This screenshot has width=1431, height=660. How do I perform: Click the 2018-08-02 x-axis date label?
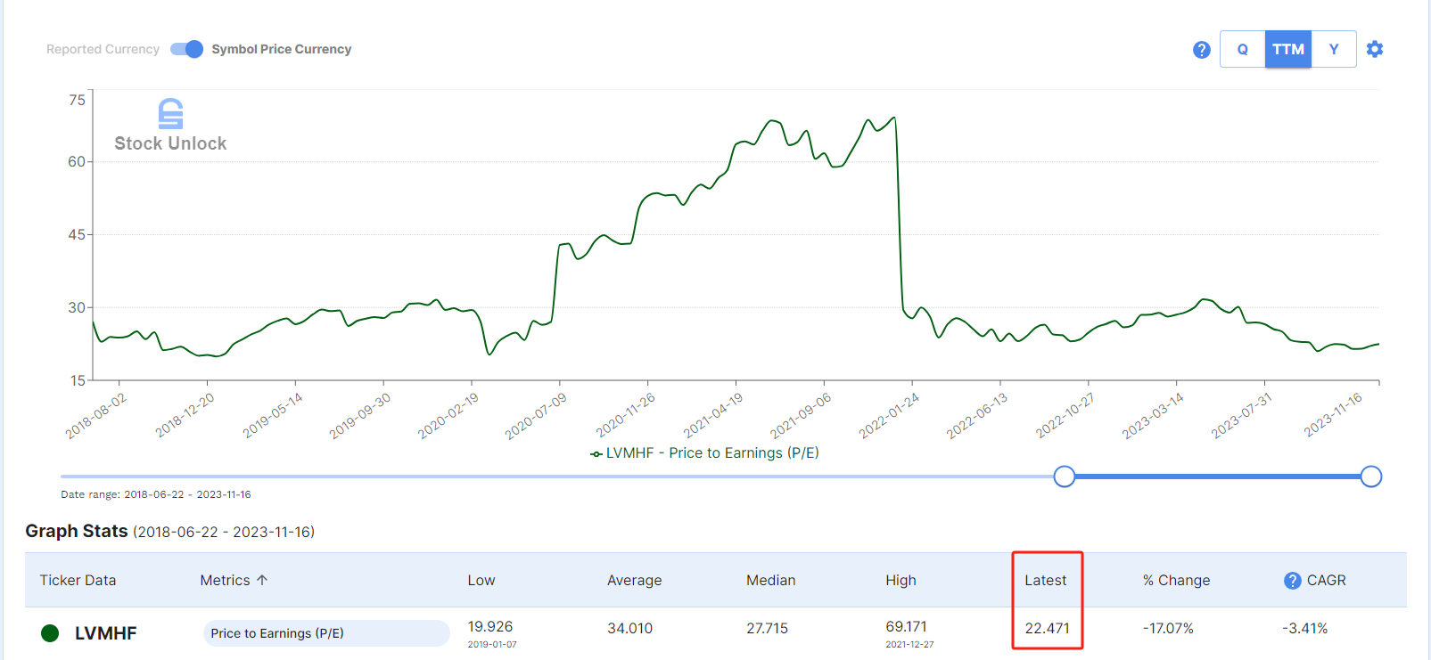[x=96, y=415]
